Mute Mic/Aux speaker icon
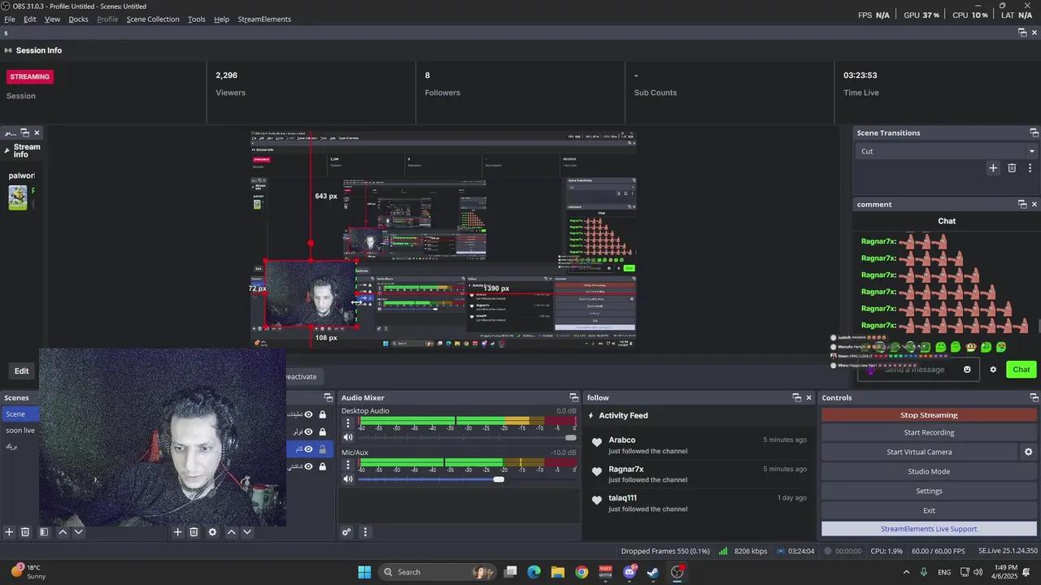This screenshot has width=1041, height=585. pos(348,479)
